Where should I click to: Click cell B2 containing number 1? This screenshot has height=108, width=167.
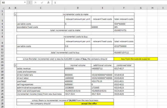15,14
